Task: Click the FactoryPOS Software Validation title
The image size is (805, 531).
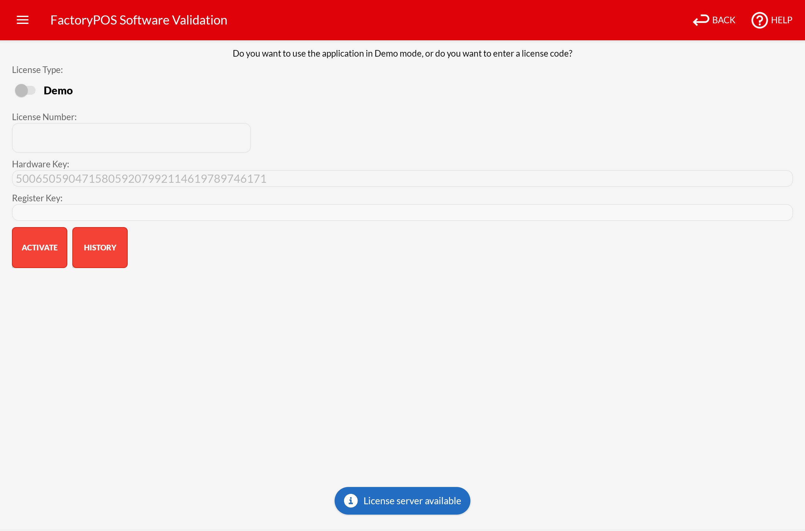Action: tap(139, 20)
